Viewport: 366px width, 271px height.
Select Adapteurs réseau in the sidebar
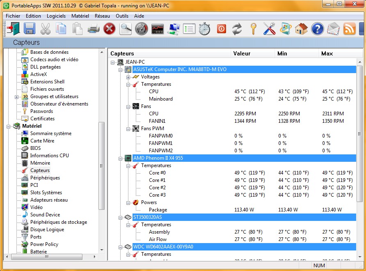point(49,200)
